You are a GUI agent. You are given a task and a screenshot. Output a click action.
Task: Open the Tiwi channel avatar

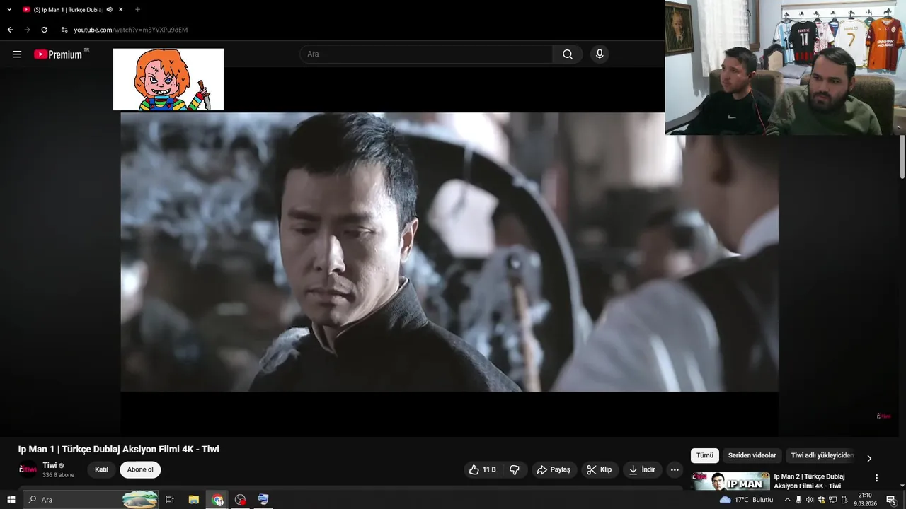pyautogui.click(x=28, y=469)
